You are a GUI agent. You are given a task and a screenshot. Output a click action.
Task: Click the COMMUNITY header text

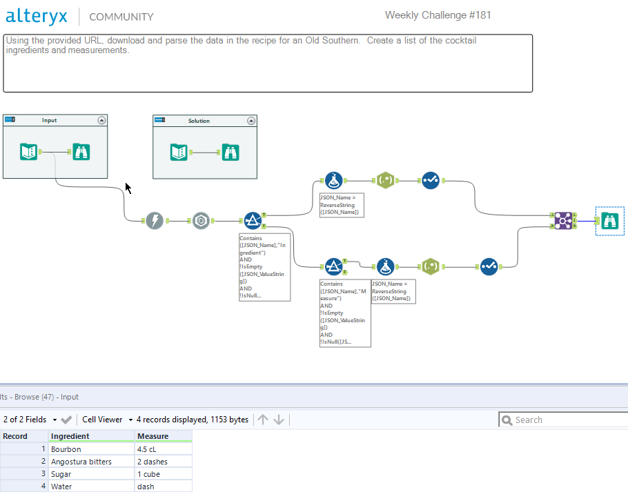pyautogui.click(x=121, y=17)
